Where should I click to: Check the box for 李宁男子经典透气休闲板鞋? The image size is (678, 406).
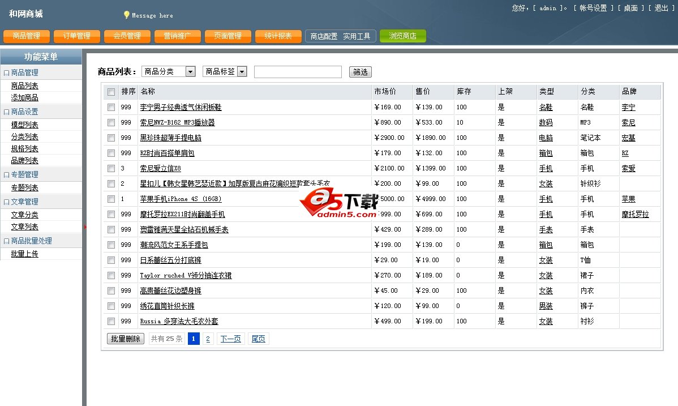pos(111,107)
